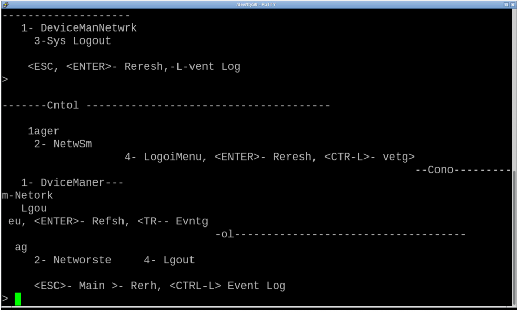Click the "m-Netork" line
This screenshot has height=312, width=519.
(27, 195)
